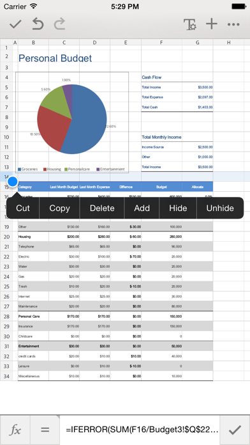
Task: Choose Delete from context menu
Action: pos(102,208)
